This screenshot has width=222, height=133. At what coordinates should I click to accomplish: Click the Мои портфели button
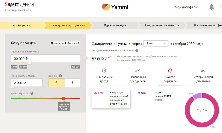[x=186, y=7]
